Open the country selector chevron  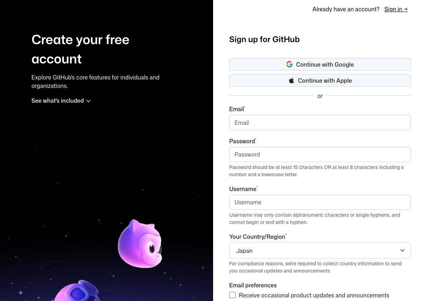coord(402,250)
